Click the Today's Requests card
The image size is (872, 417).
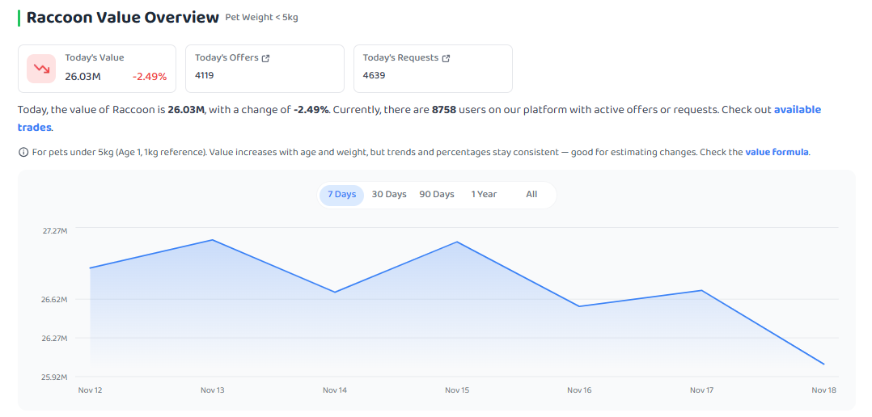point(433,69)
